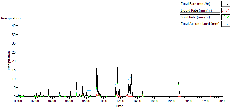Click the Total Rate black line sample icon
The width and height of the screenshot is (231, 108).
pos(226,4)
